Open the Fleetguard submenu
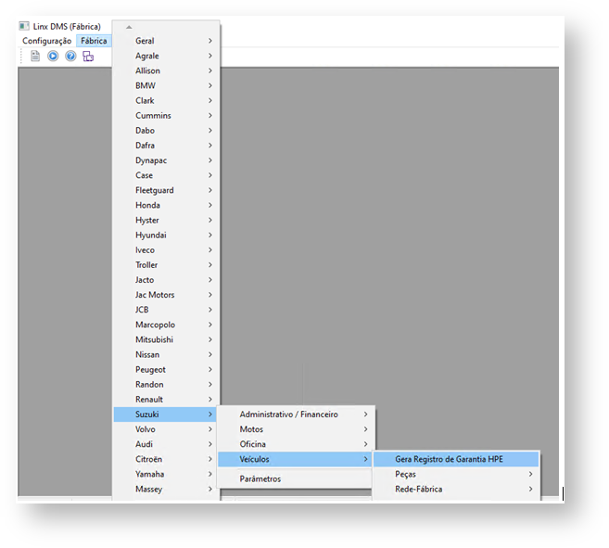Viewport: 609px width, 548px height. (x=166, y=190)
